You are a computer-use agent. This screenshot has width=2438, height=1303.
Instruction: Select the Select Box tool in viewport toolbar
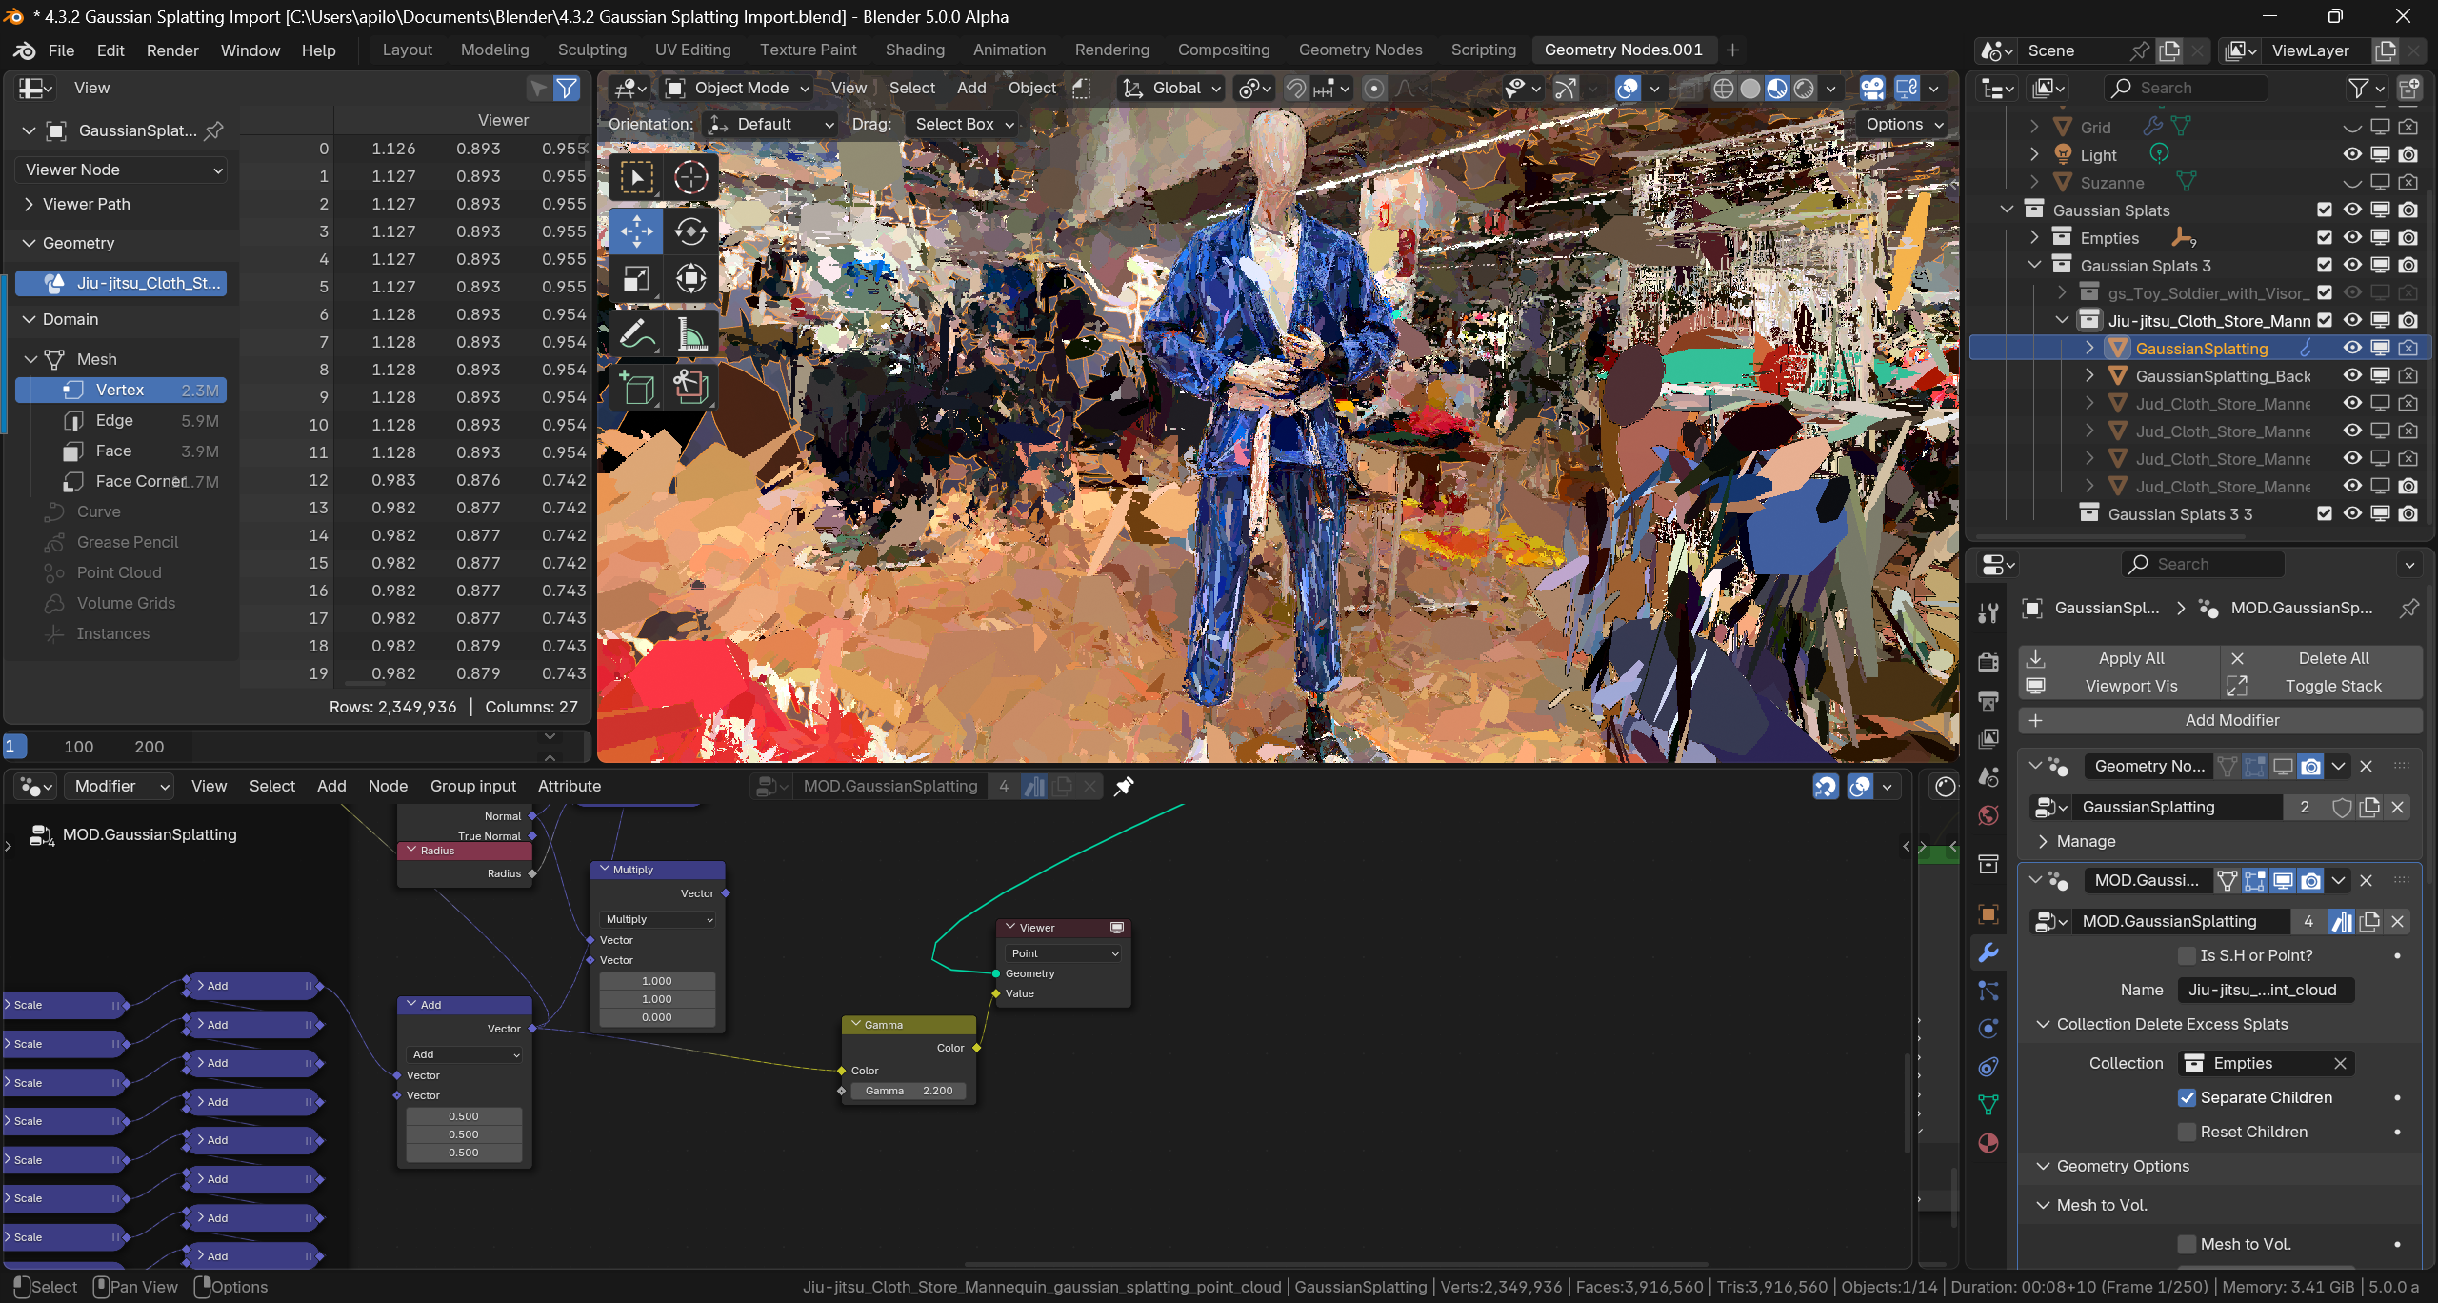pyautogui.click(x=636, y=177)
